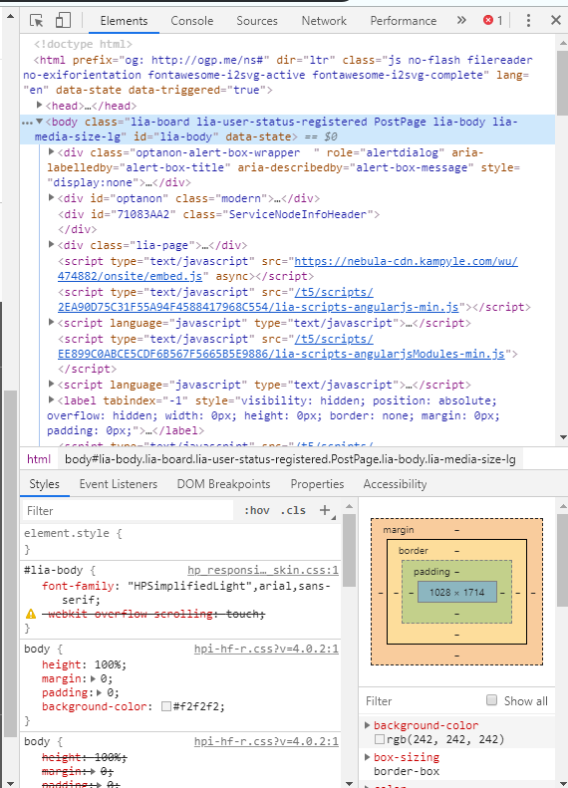The image size is (568, 788).
Task: Open first hpi-hf-r.css?v=4.0.2:1 source link
Action: pyautogui.click(x=266, y=650)
